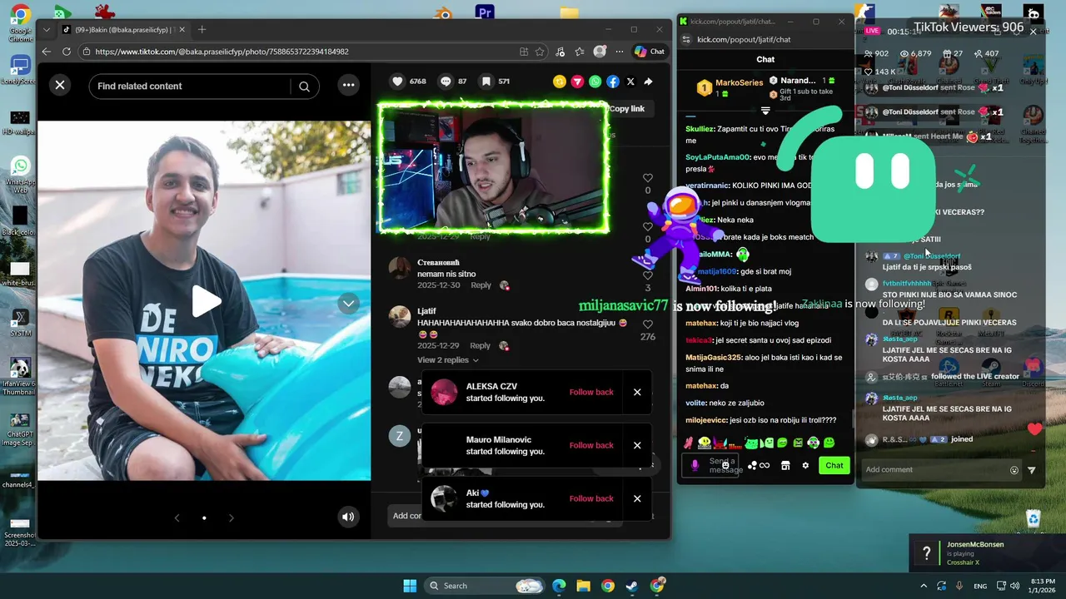Show hidden tray icons chevron
This screenshot has height=599, width=1066.
pos(924,586)
